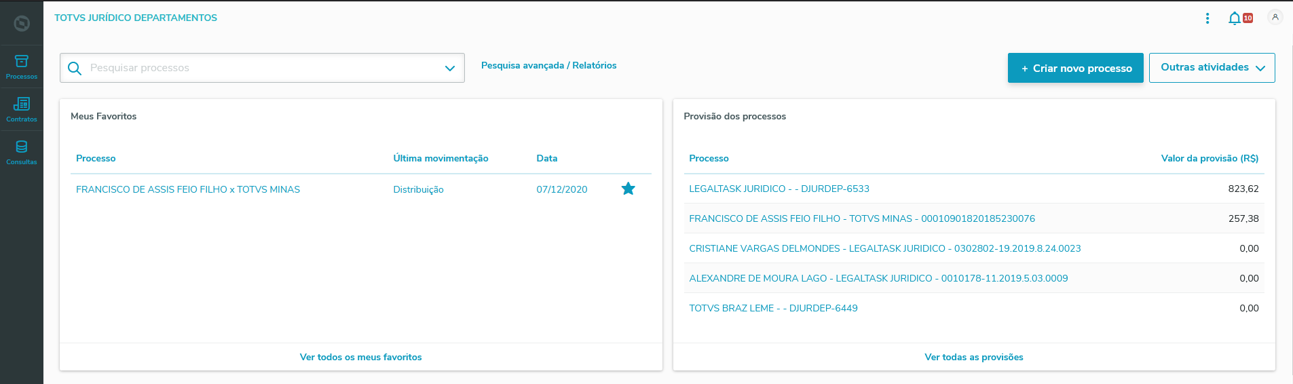Click Ver todas as provisões link
The width and height of the screenshot is (1293, 384).
(x=974, y=357)
